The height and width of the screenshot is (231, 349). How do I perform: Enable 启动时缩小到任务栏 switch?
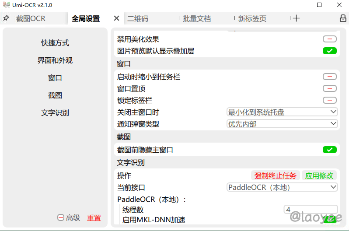[329, 77]
